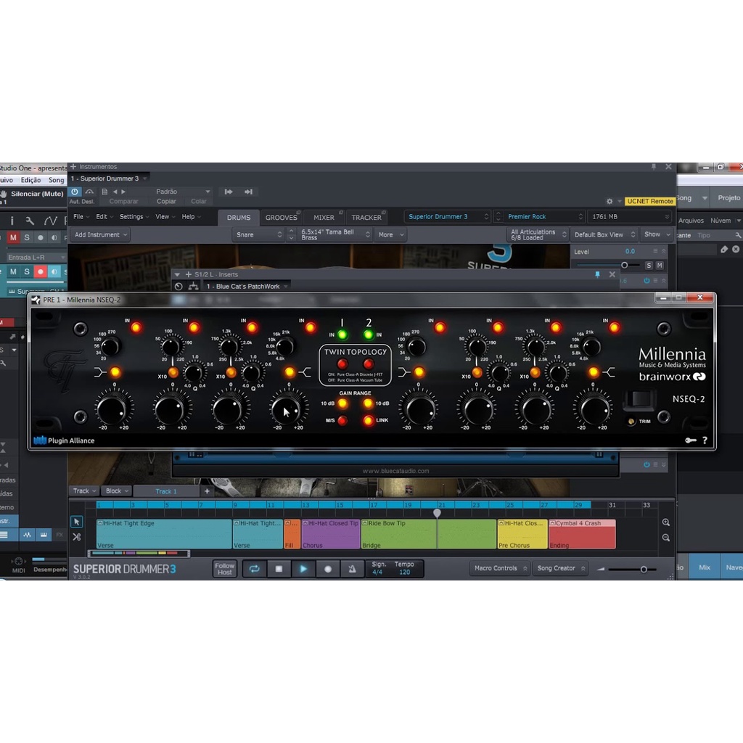The height and width of the screenshot is (743, 743).
Task: Open the File menu in Superior Drummer
Action: tap(81, 216)
